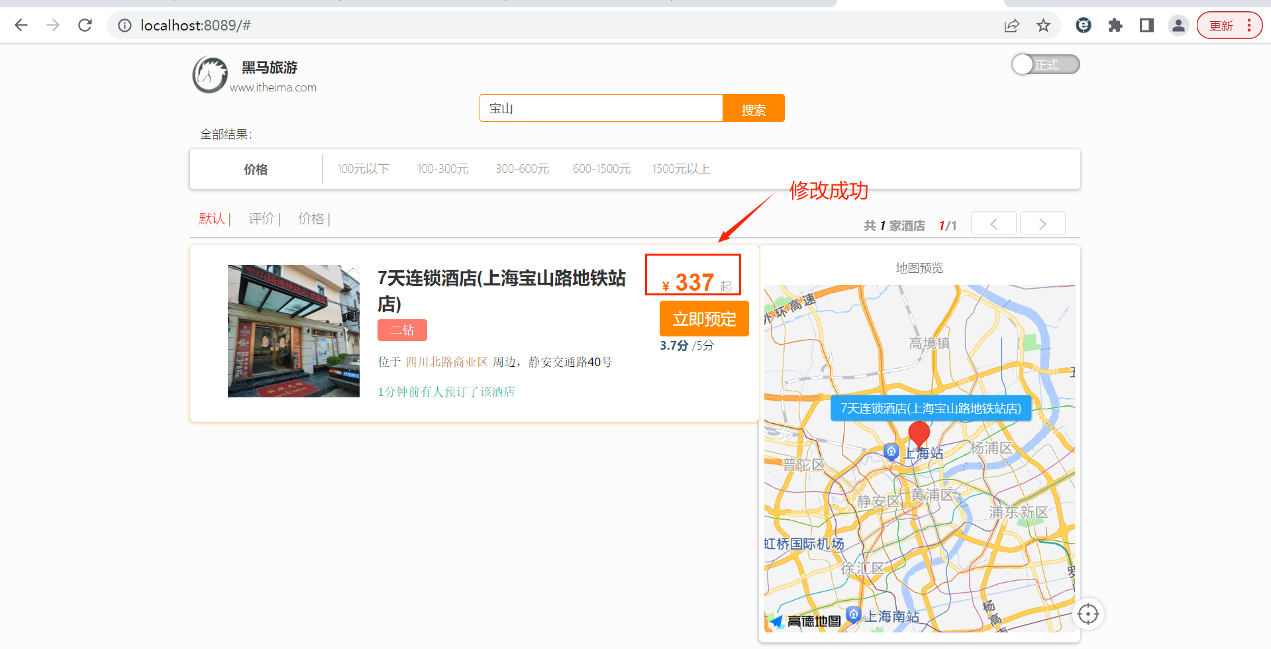The height and width of the screenshot is (649, 1271).
Task: Filter by price 1500元以上
Action: coord(681,169)
